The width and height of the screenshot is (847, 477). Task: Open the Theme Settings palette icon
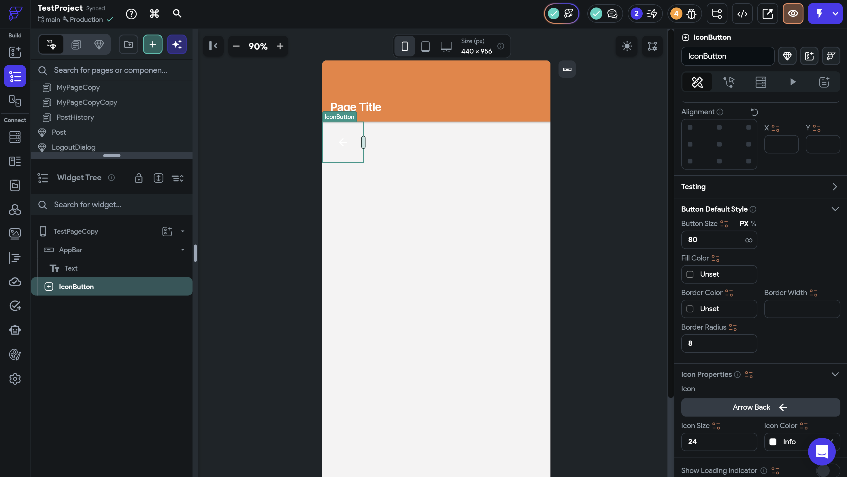coord(15,355)
